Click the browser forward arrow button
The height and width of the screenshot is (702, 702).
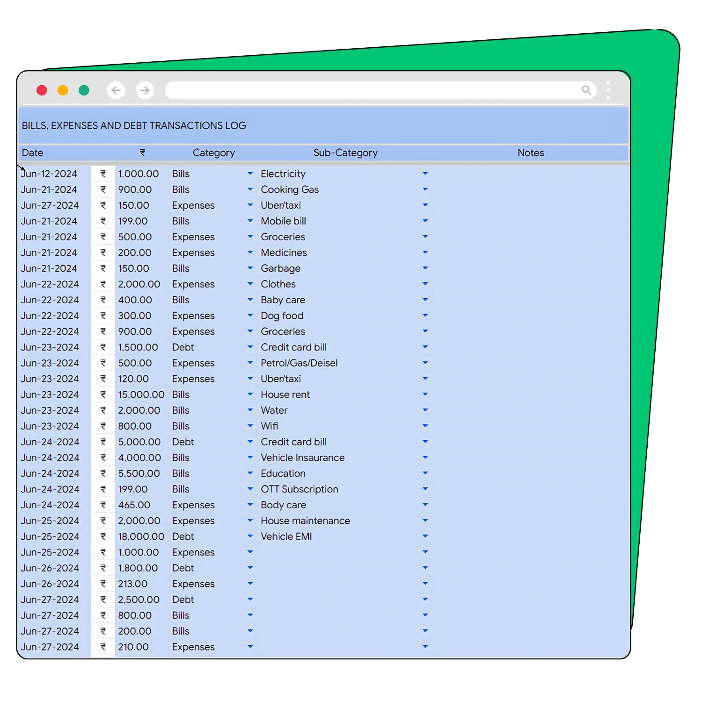coord(145,90)
